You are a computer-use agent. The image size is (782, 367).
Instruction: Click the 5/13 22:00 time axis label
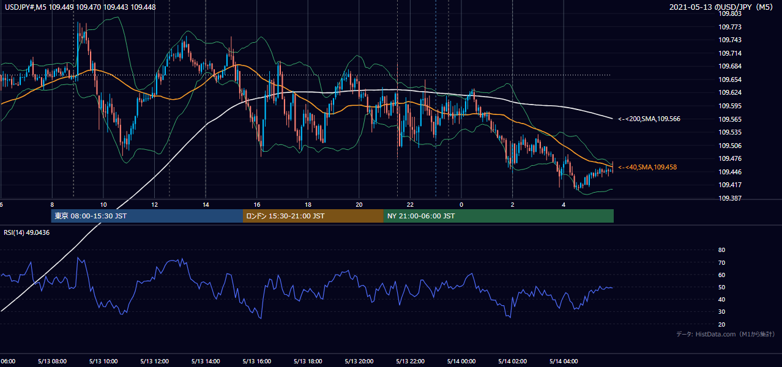click(x=410, y=361)
